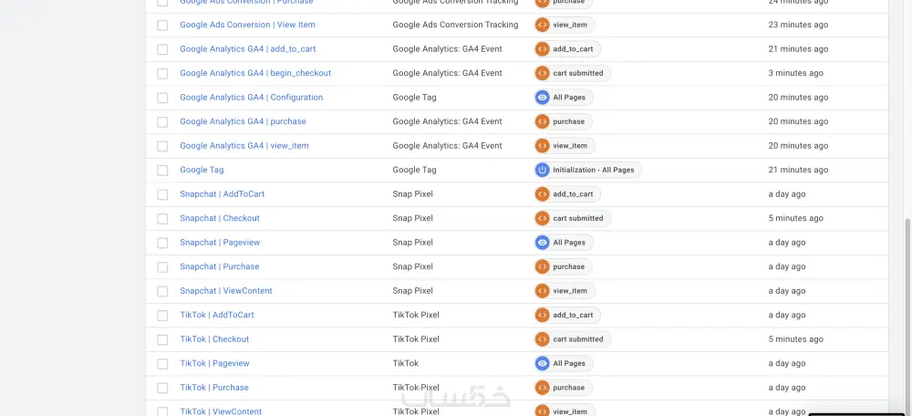This screenshot has height=416, width=912.
Task: Click the power icon on Initialization - All Pages trigger
Action: coord(543,170)
